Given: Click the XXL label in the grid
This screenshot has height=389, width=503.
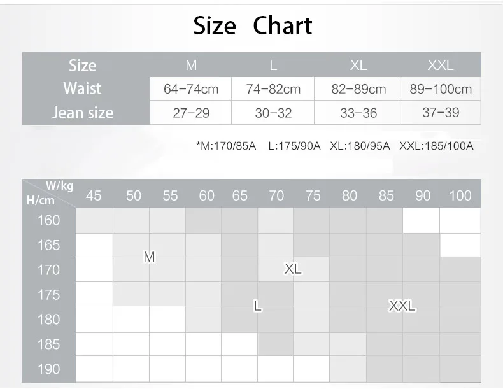Looking at the screenshot, I should [x=402, y=306].
